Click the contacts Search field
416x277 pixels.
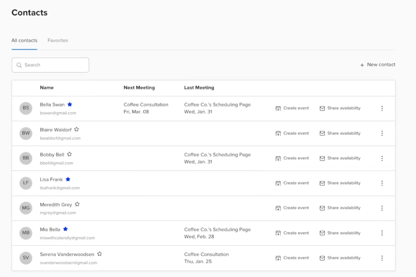(50, 65)
